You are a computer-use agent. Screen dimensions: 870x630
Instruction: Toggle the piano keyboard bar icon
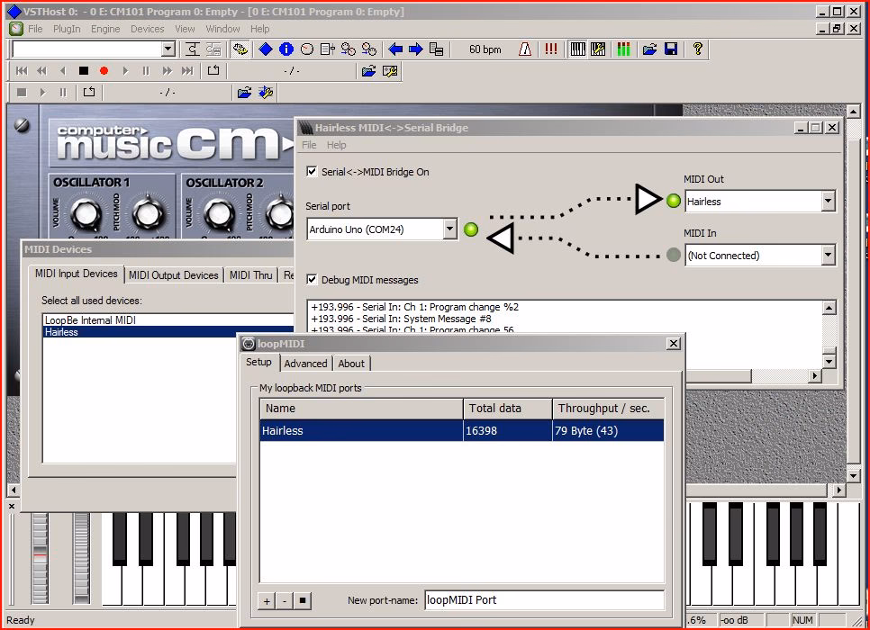577,49
